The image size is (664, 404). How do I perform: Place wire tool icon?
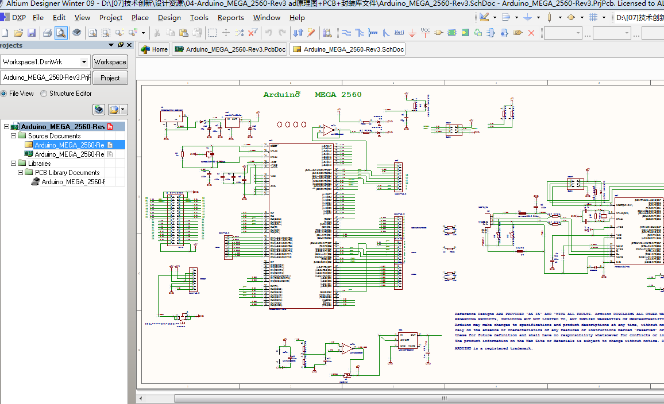346,33
